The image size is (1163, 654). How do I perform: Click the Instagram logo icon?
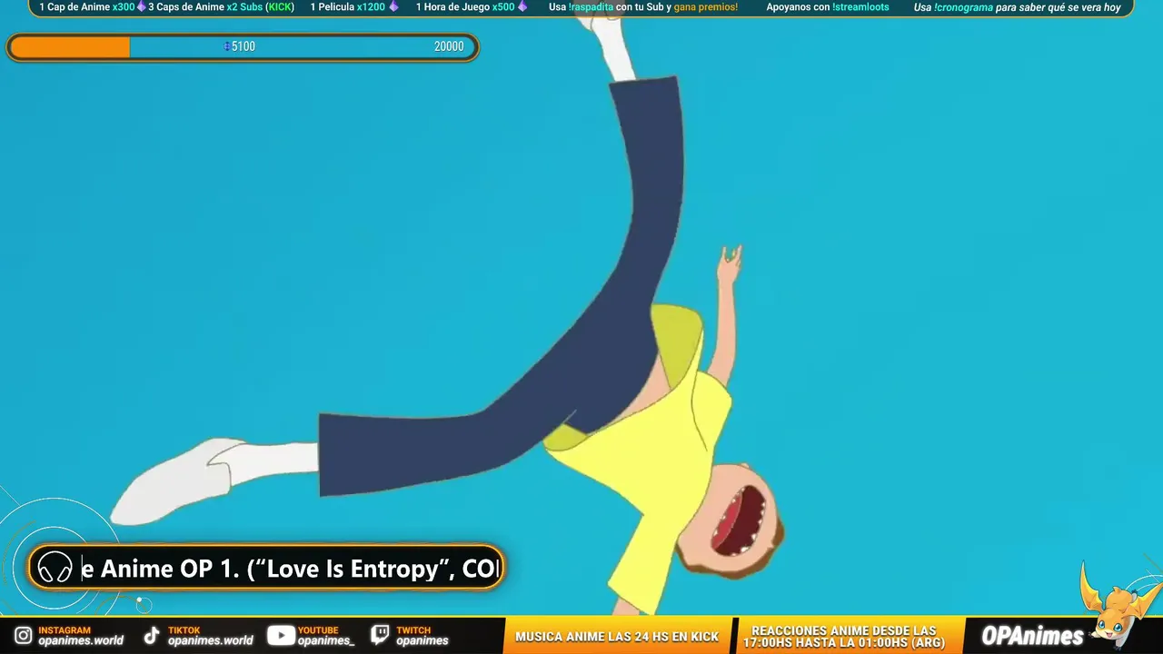pyautogui.click(x=24, y=636)
